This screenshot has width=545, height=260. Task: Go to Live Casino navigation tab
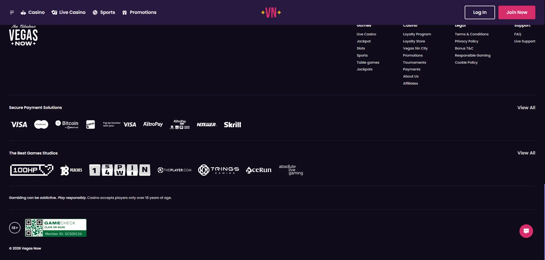pyautogui.click(x=68, y=12)
